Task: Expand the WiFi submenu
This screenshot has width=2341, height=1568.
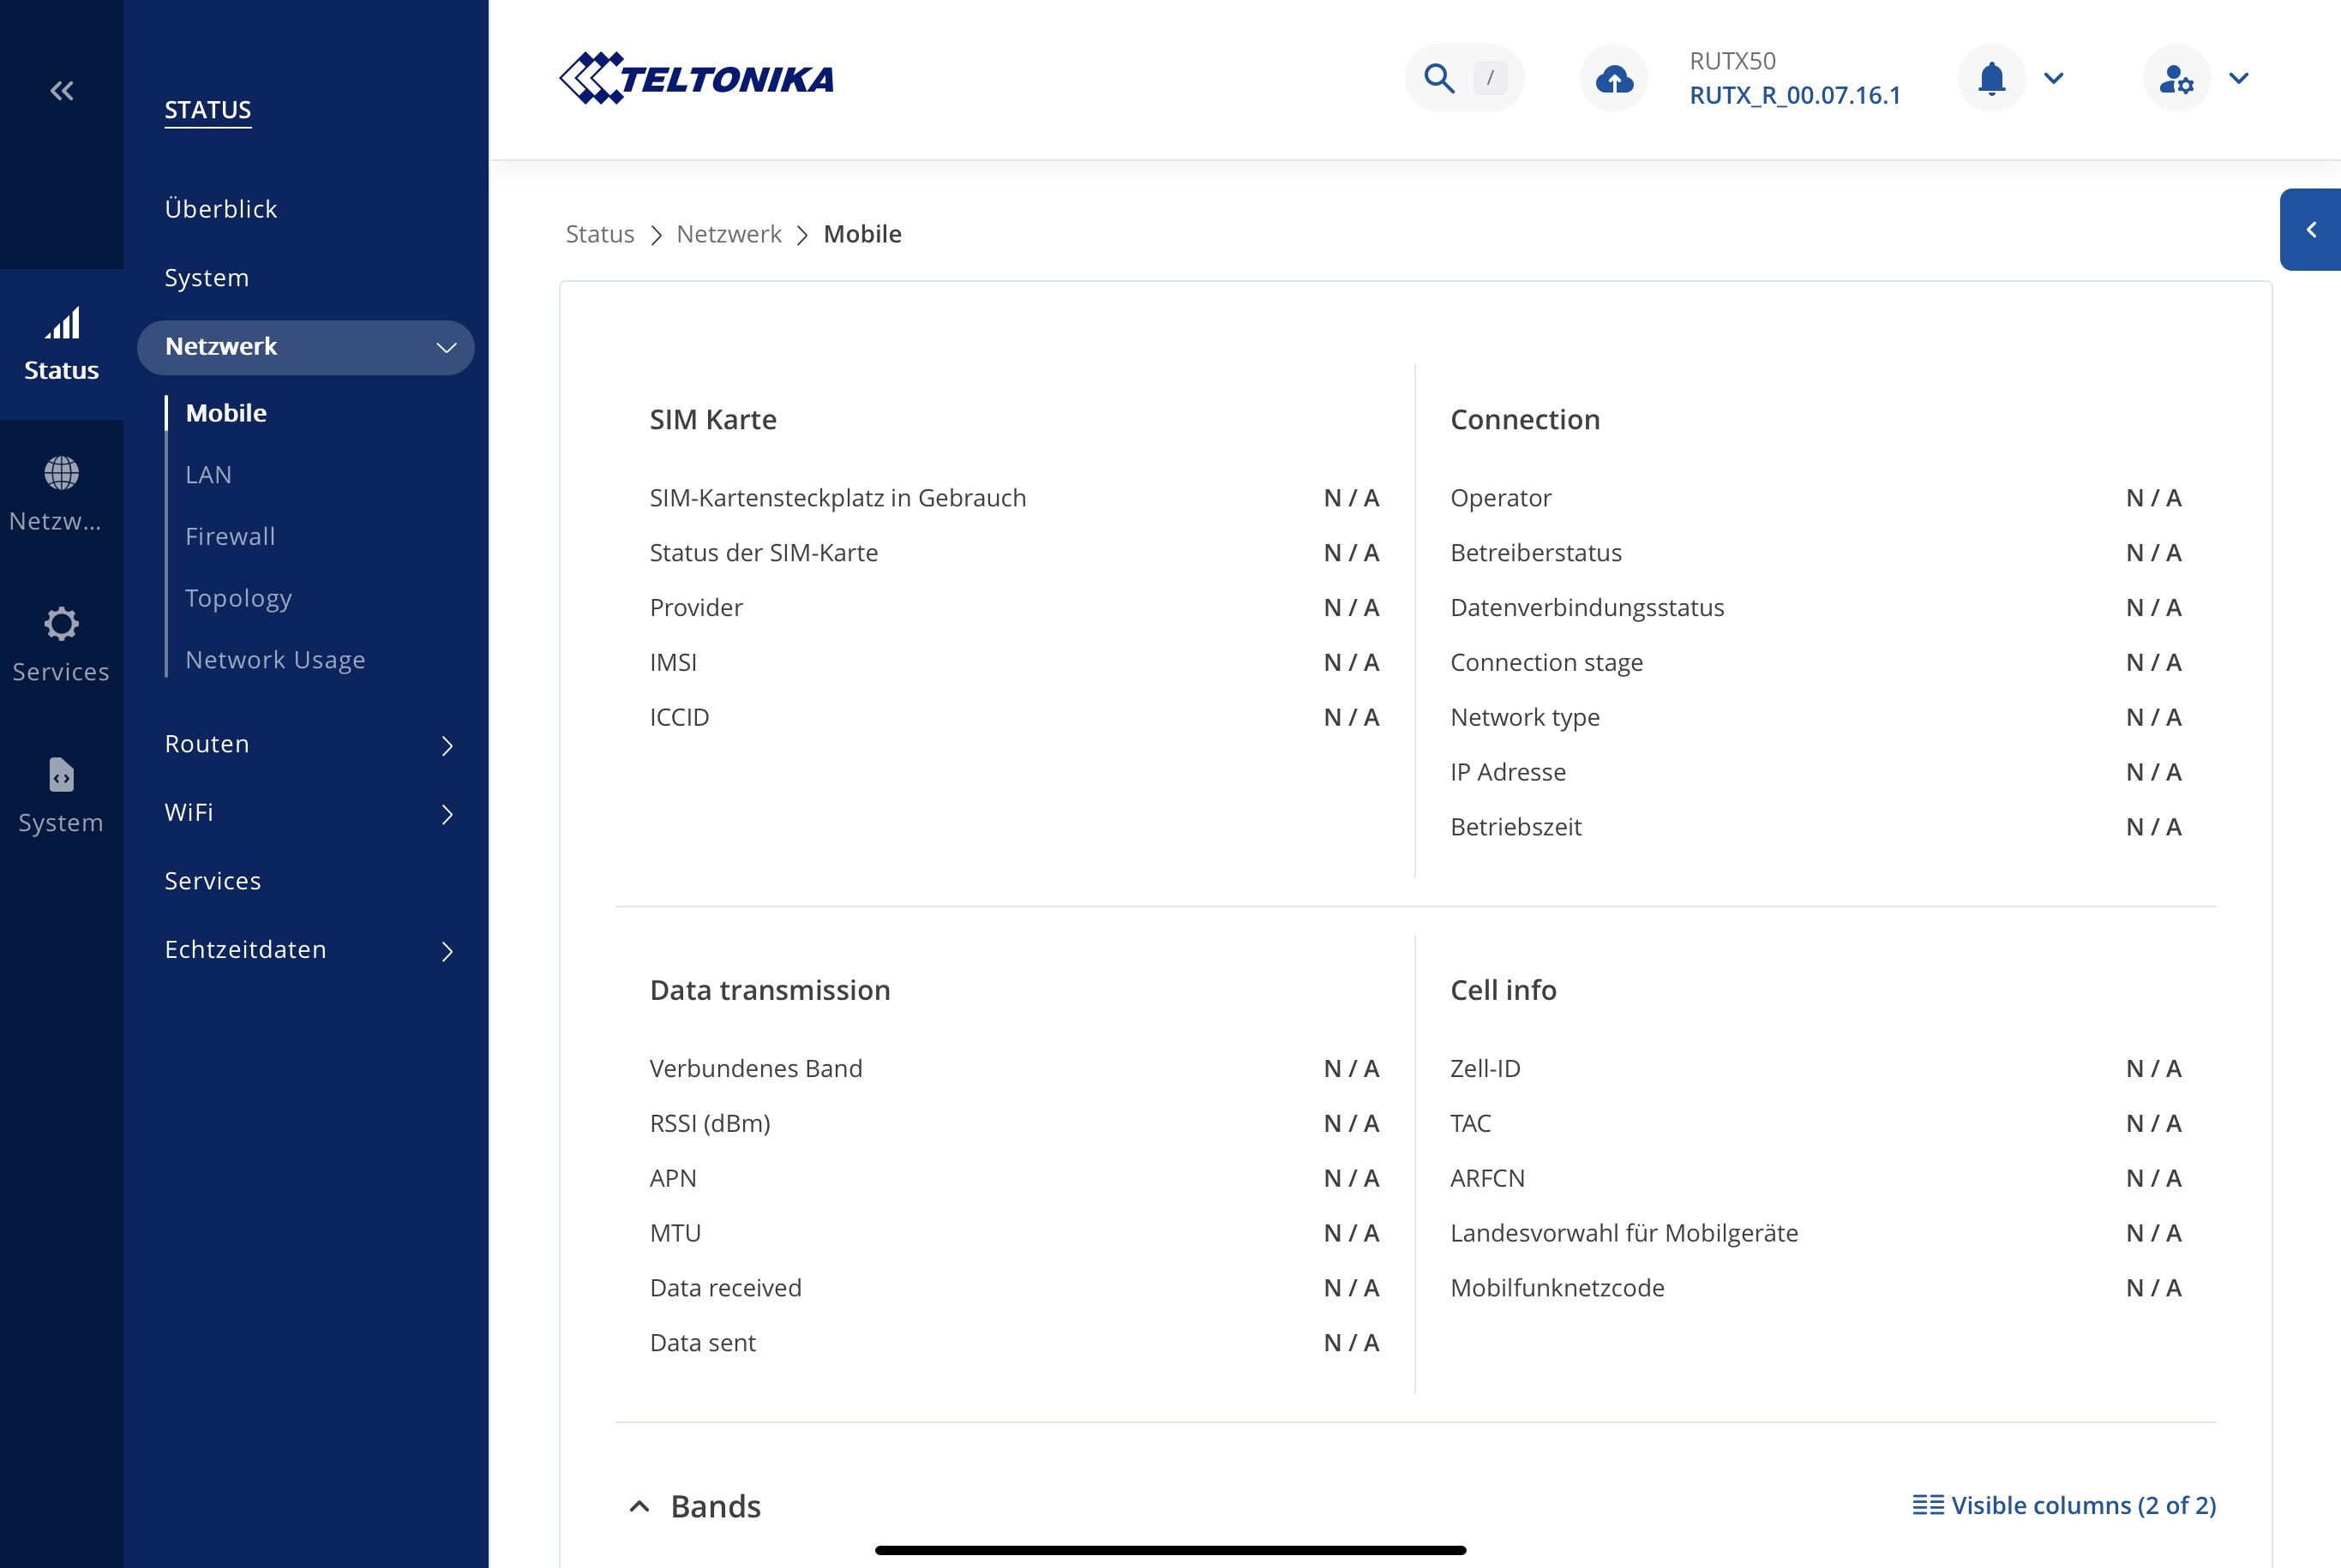Action: tap(447, 814)
